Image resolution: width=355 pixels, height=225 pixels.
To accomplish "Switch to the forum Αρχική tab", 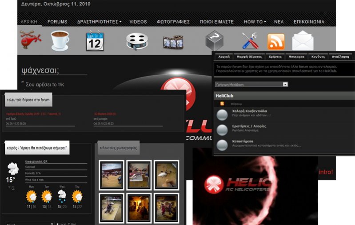I will click(x=224, y=56).
